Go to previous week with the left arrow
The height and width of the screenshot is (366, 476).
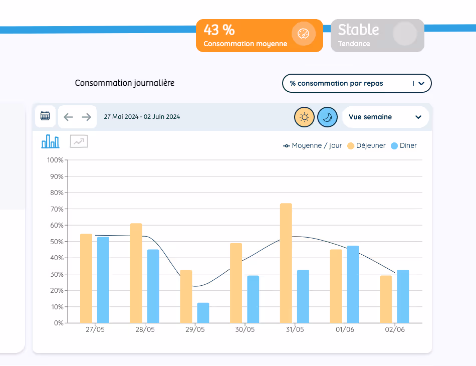tap(68, 117)
